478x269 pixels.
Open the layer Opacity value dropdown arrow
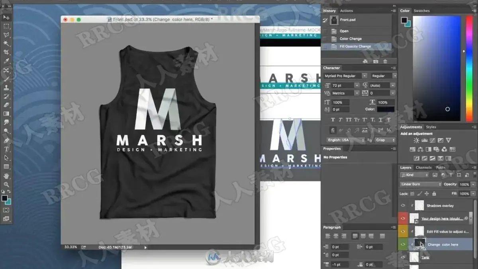point(473,184)
